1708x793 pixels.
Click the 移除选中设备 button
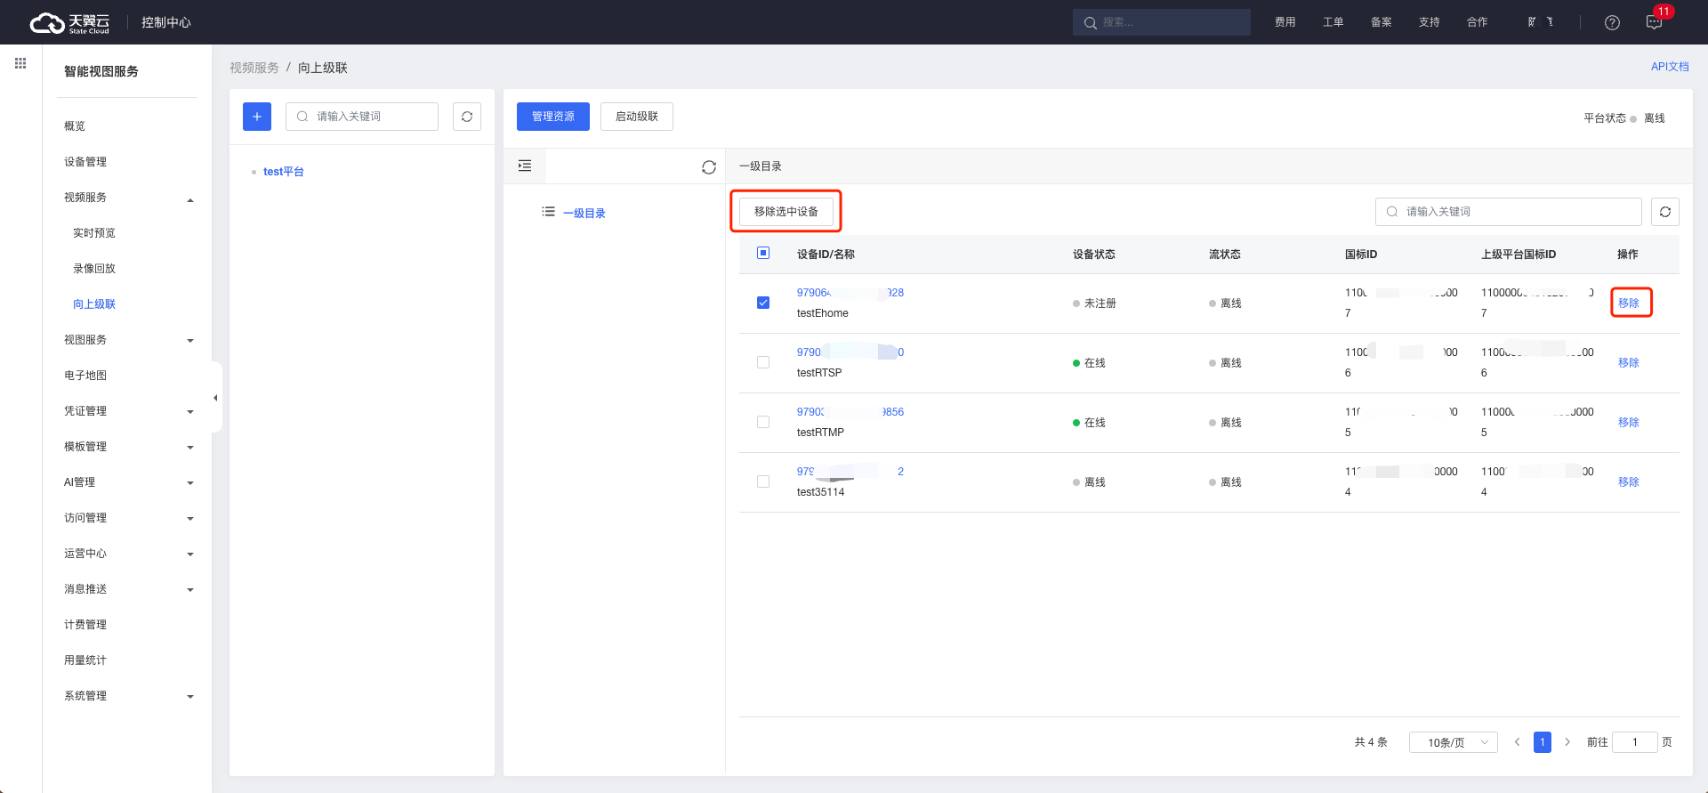pos(786,212)
